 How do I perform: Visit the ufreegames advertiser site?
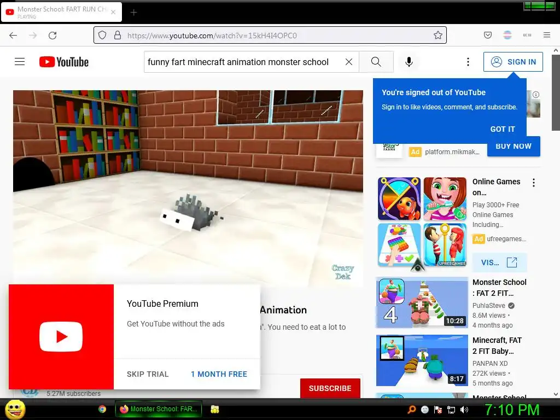pyautogui.click(x=499, y=262)
